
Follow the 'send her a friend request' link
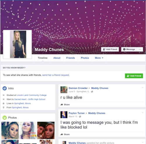[x=56, y=75]
